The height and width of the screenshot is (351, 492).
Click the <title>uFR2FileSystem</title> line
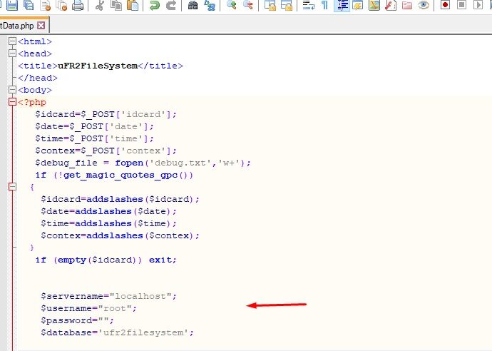tap(101, 66)
